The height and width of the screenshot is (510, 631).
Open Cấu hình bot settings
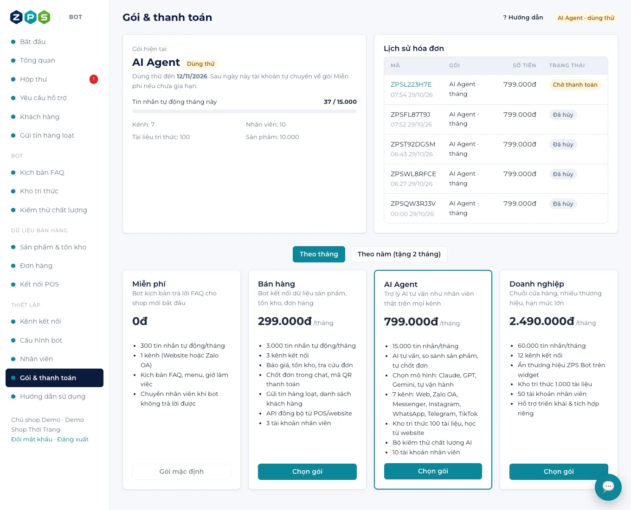pos(54,340)
